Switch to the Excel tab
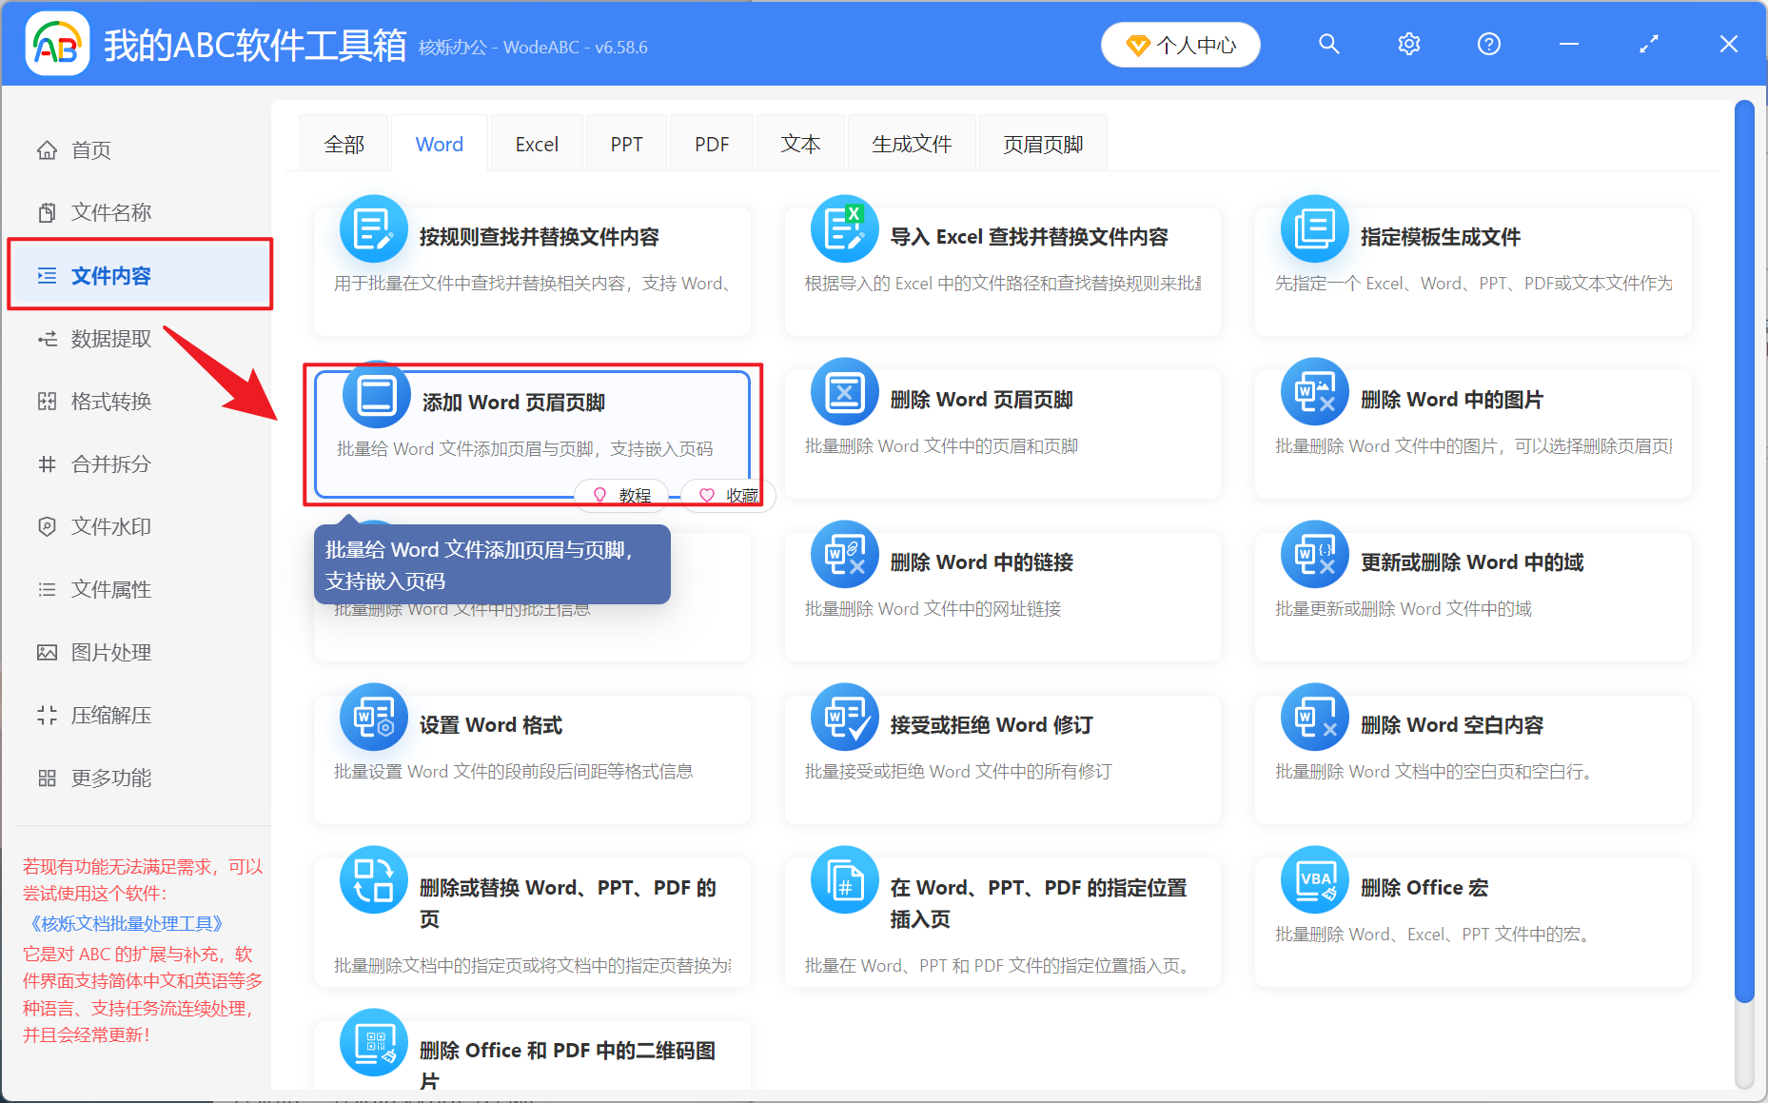The width and height of the screenshot is (1768, 1103). point(536,143)
